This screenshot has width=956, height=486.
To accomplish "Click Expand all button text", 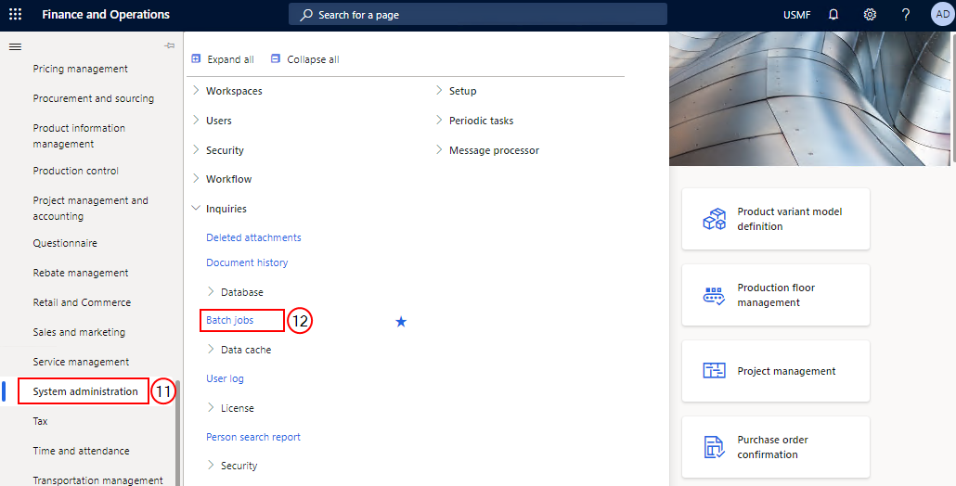I will click(230, 59).
